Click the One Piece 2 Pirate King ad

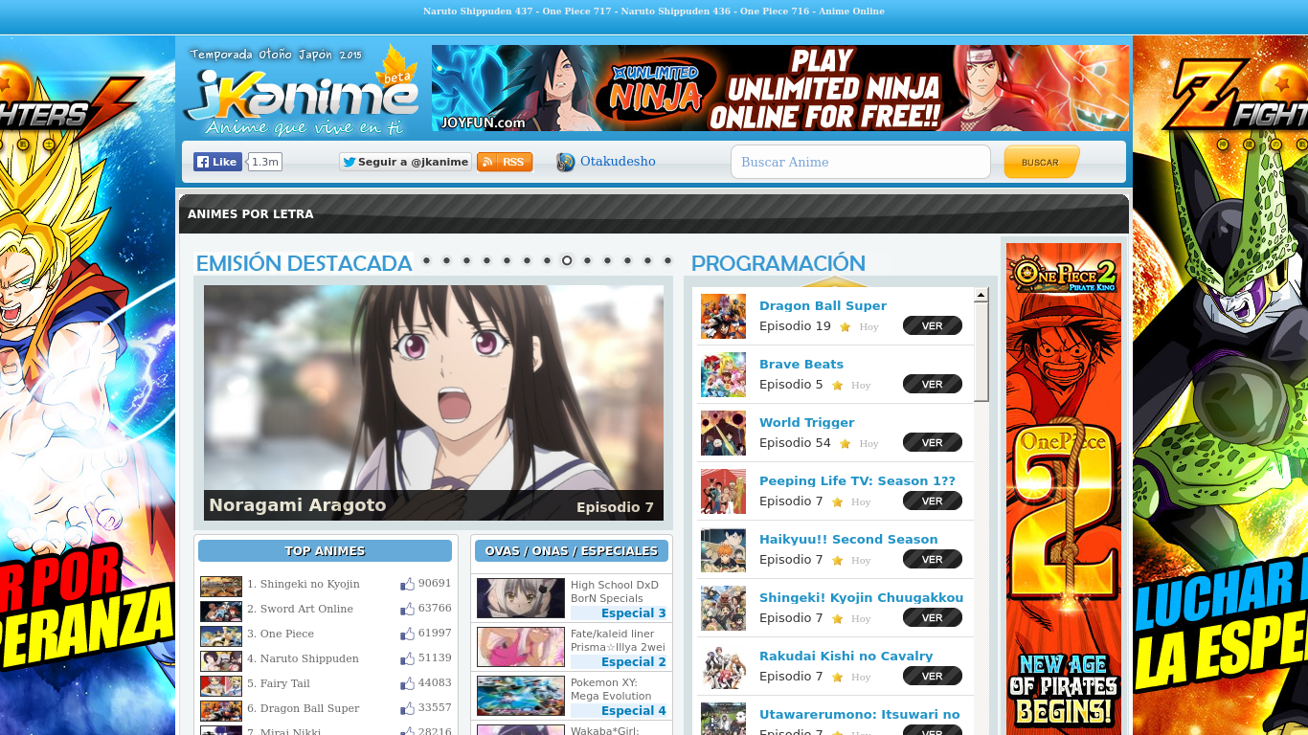tap(1064, 489)
